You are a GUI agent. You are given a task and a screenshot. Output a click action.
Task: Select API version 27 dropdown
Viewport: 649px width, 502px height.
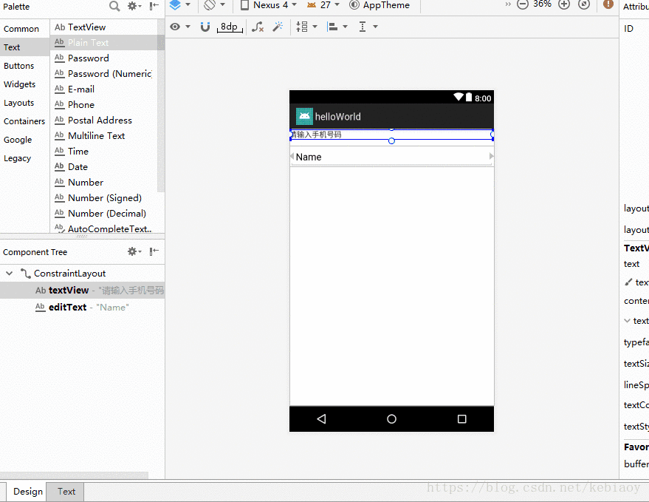tap(323, 5)
